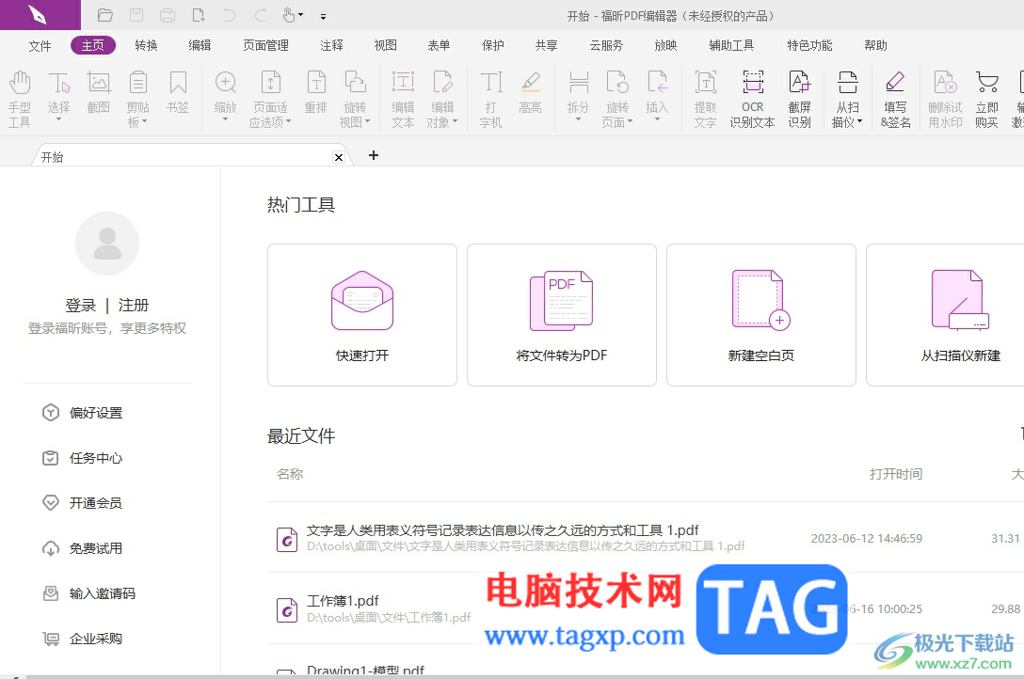Add a new tab with plus button

tap(374, 155)
